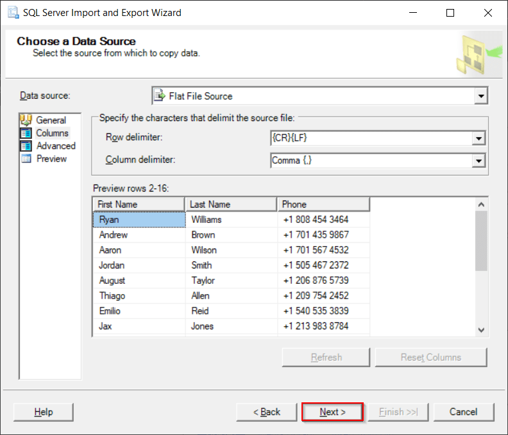Click the First Name column header
This screenshot has height=435, width=508.
(x=139, y=204)
